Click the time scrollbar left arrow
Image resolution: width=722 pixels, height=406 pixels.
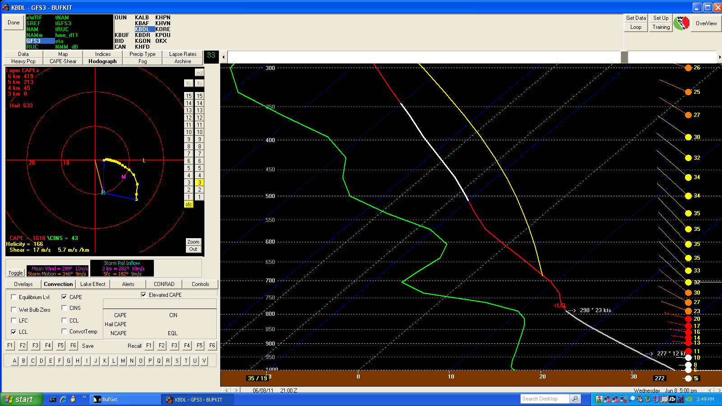click(x=223, y=57)
